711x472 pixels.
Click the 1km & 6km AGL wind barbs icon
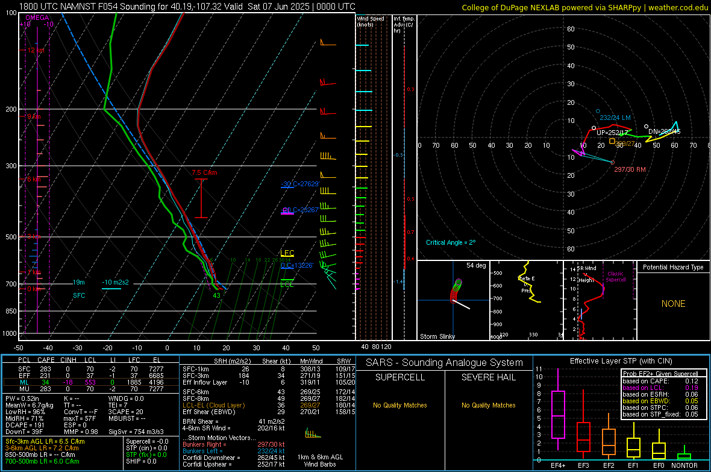coord(313,433)
